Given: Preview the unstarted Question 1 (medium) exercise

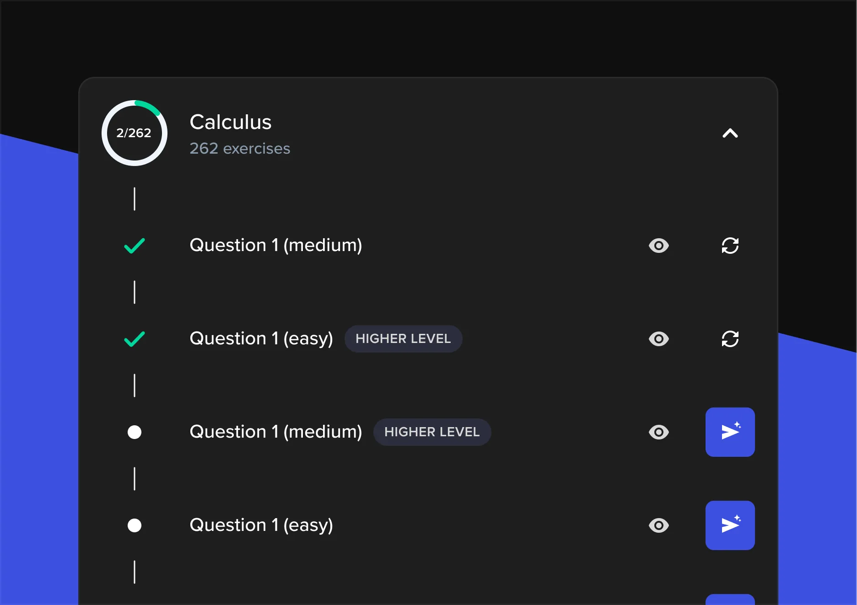Looking at the screenshot, I should (x=658, y=432).
